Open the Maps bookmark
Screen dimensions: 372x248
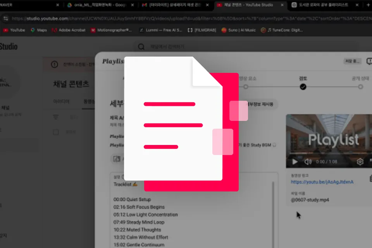tap(39, 30)
